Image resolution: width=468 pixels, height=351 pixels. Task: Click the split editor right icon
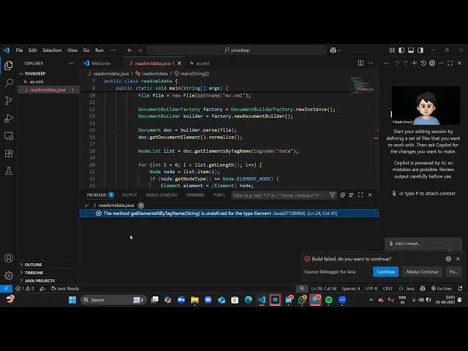point(361,63)
